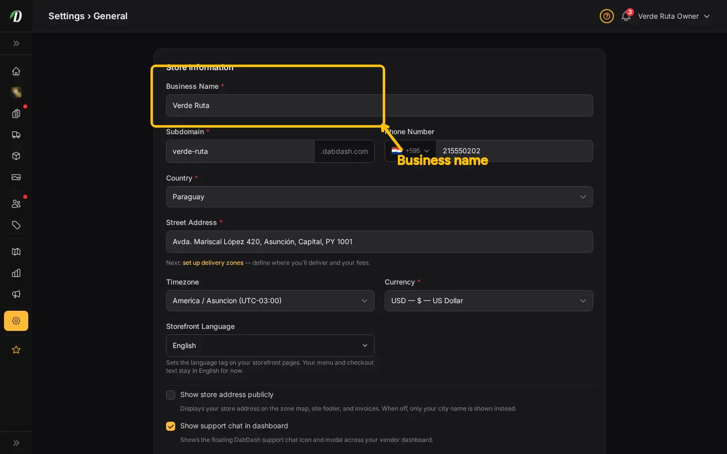Open the Home icon in the sidebar
Image resolution: width=727 pixels, height=454 pixels.
16,71
